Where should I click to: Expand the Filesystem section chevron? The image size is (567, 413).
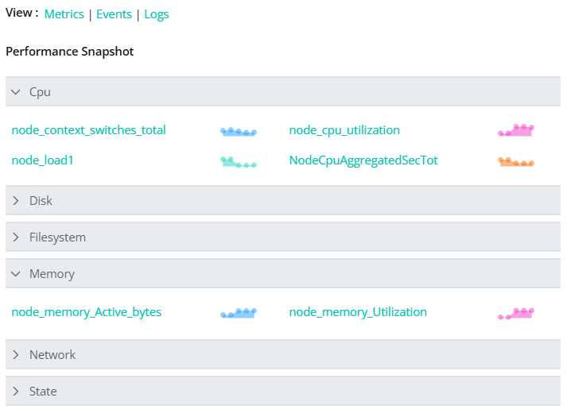pos(16,237)
